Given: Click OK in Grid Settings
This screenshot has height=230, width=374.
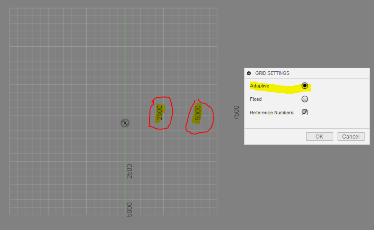Looking at the screenshot, I should click(x=319, y=137).
